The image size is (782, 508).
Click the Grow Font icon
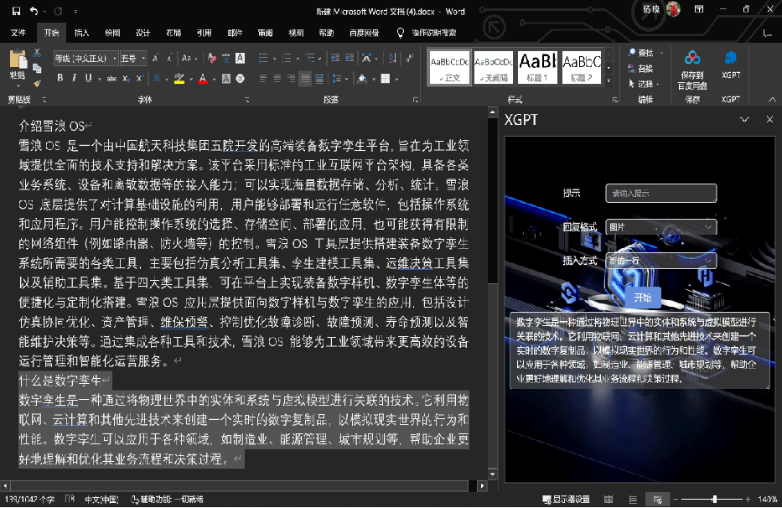pos(155,59)
